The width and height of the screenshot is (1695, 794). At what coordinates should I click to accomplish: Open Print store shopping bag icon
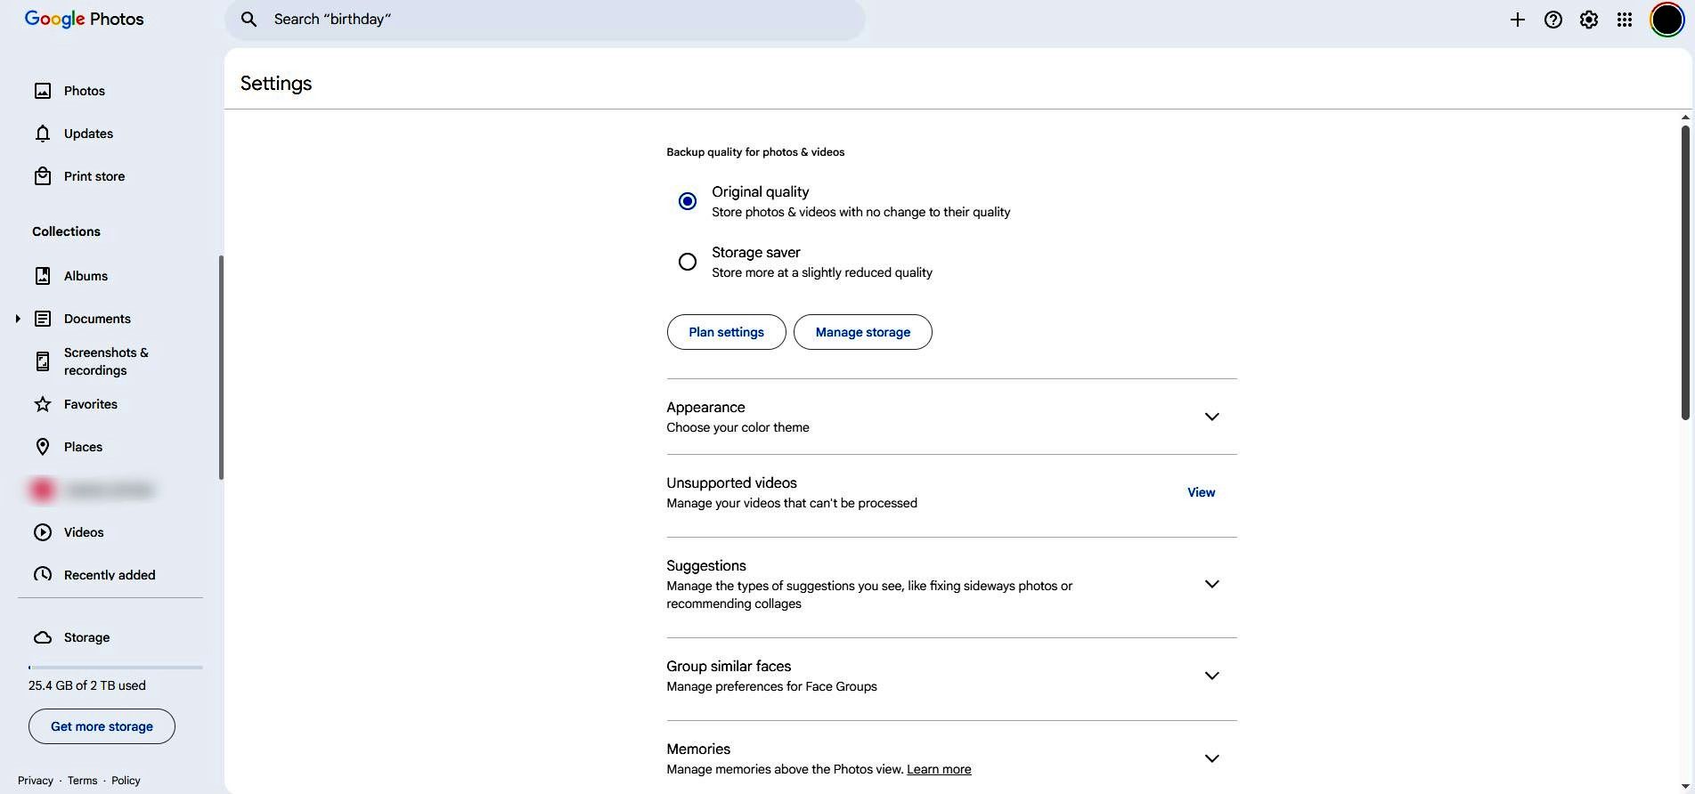point(43,176)
